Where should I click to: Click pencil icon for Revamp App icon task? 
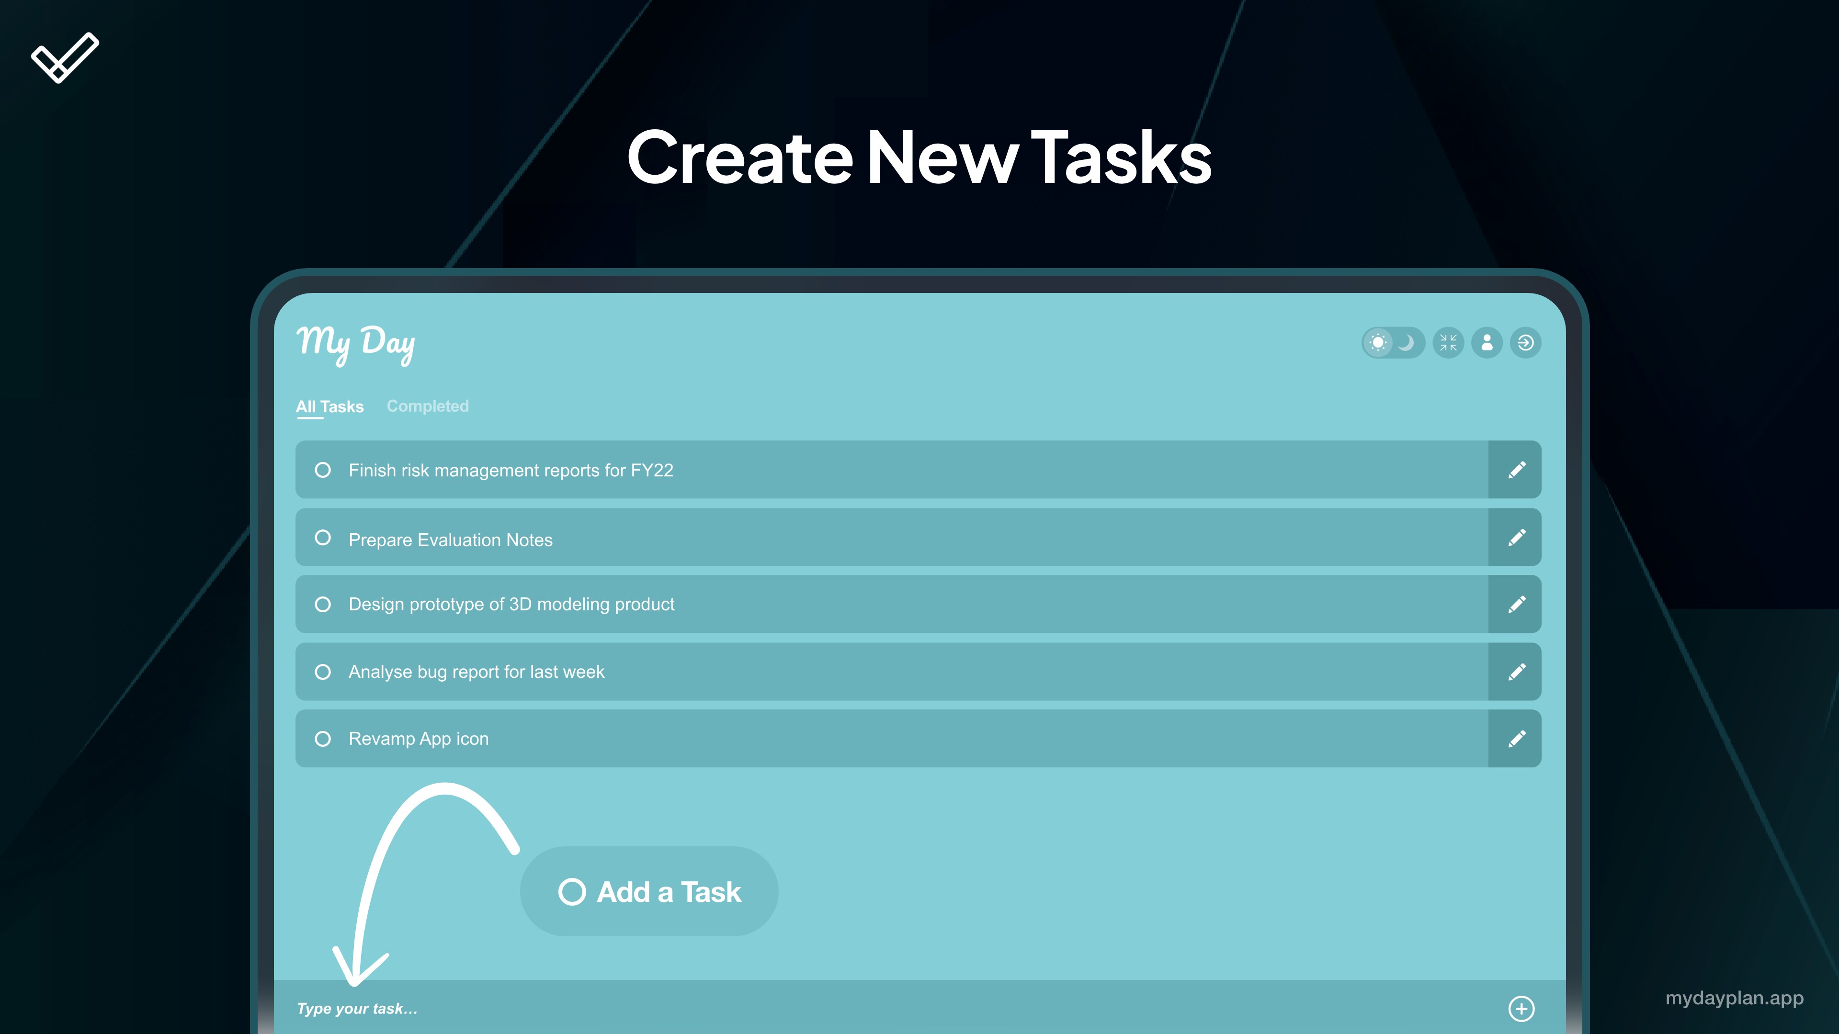(1516, 739)
